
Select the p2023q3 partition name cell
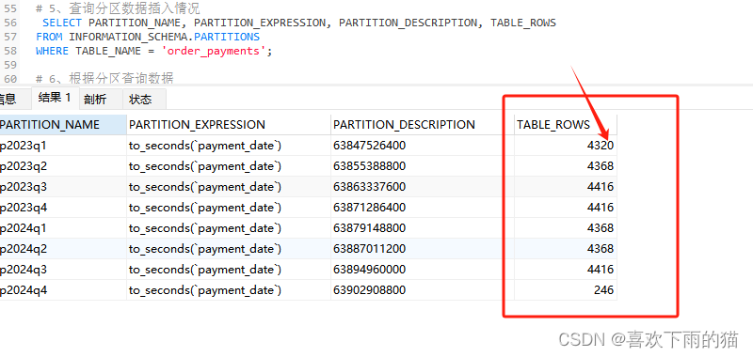[63, 186]
